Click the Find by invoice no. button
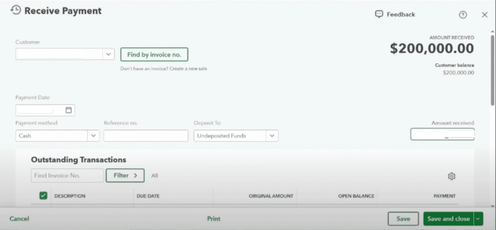The height and width of the screenshot is (230, 496). [x=154, y=55]
